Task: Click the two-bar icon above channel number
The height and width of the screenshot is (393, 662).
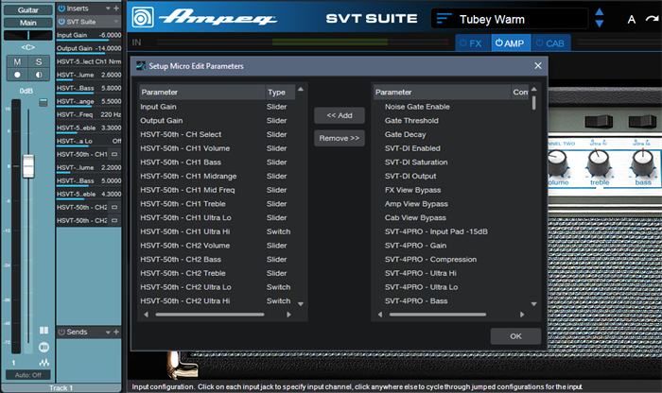Action: coord(44,330)
